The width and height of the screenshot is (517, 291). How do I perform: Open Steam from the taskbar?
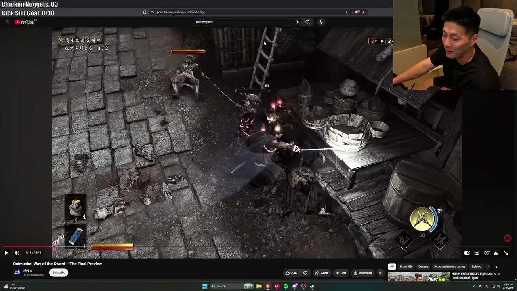coord(312,286)
